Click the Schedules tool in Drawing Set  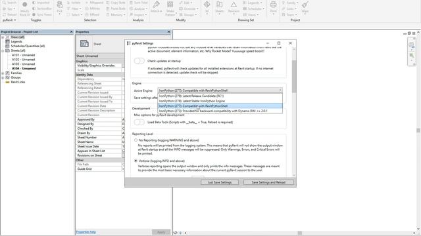click(253, 9)
